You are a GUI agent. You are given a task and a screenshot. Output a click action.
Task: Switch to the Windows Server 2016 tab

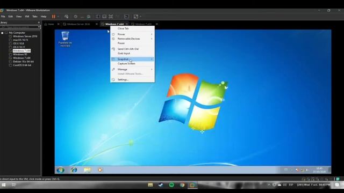pyautogui.click(x=78, y=24)
